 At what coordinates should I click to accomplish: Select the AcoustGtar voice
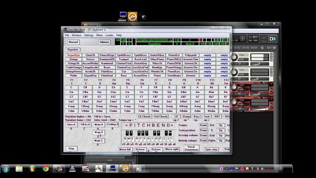pyautogui.click(x=140, y=76)
